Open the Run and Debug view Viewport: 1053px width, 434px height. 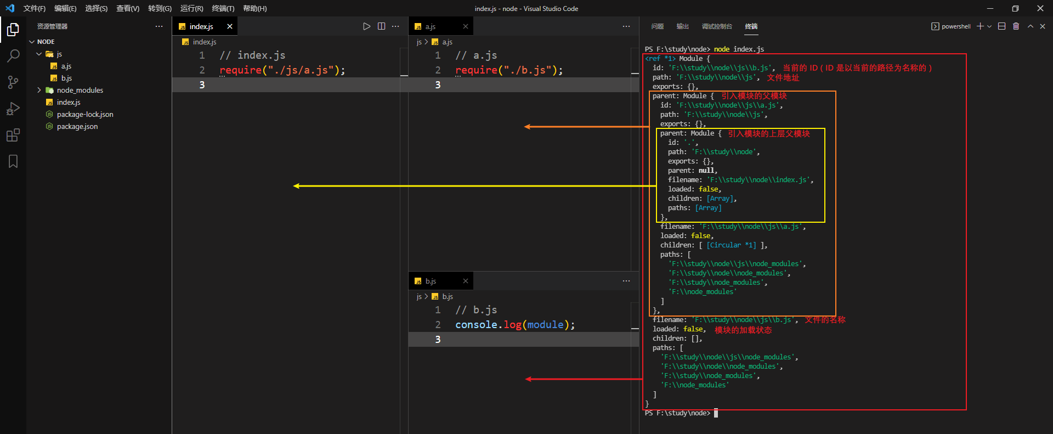13,109
